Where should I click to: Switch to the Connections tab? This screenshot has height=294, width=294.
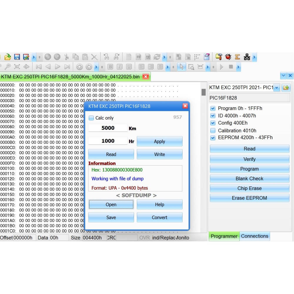(255, 236)
